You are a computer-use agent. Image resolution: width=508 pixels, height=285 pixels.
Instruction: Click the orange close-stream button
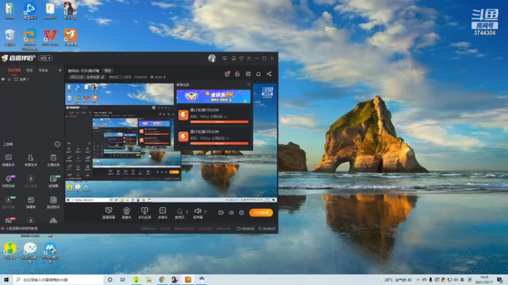(x=261, y=213)
